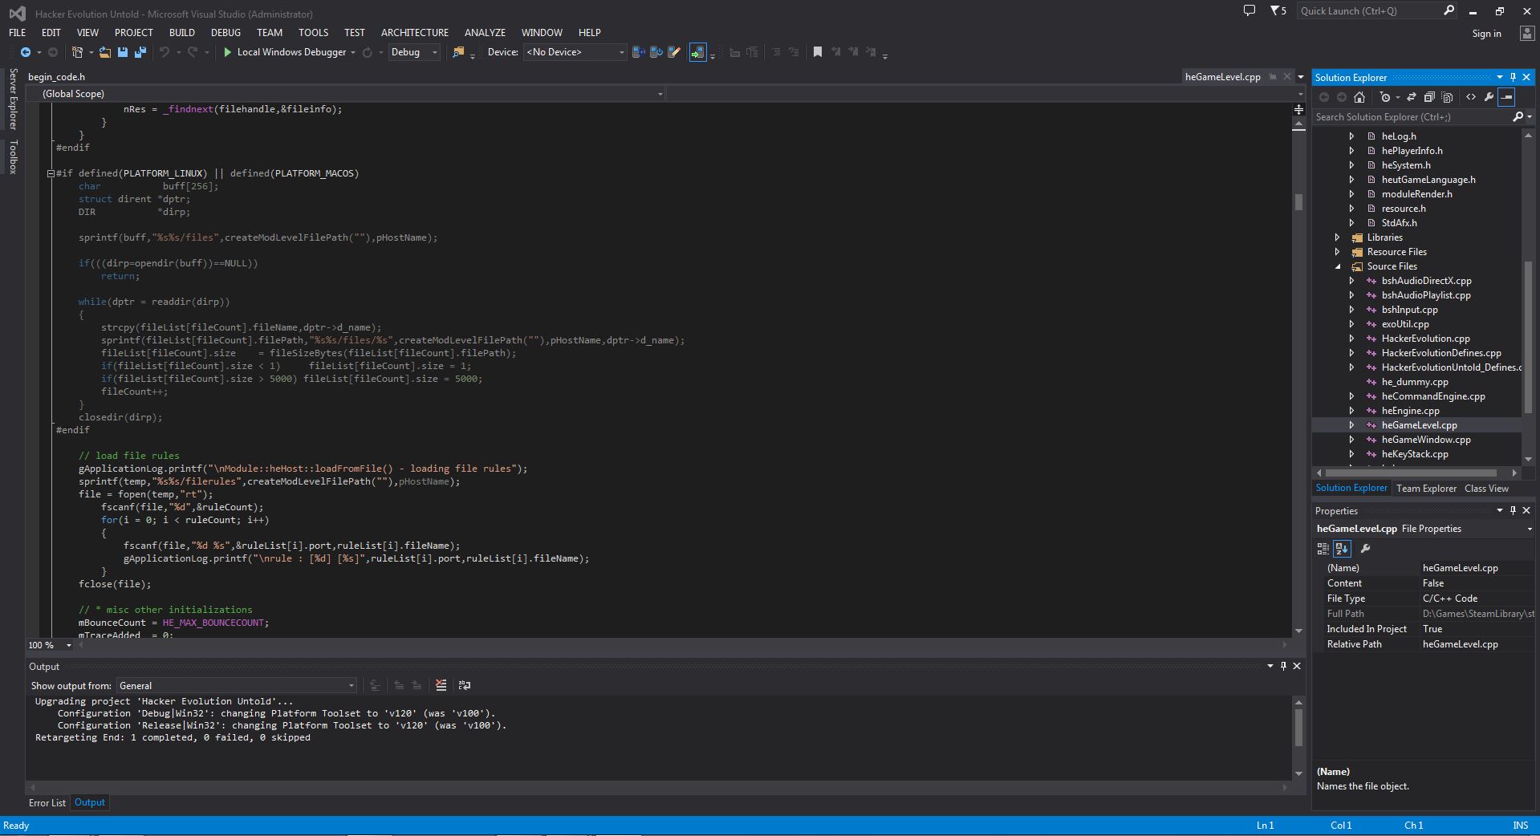Pin the Output panel with the pushpin
The width and height of the screenshot is (1540, 836).
[1283, 667]
